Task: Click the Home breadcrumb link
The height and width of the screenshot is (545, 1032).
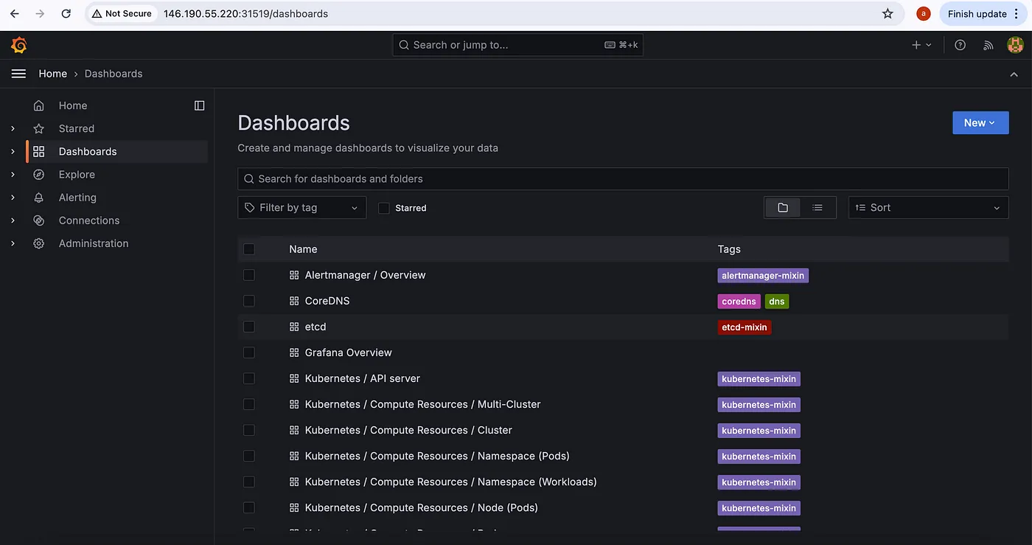Action: [x=53, y=74]
